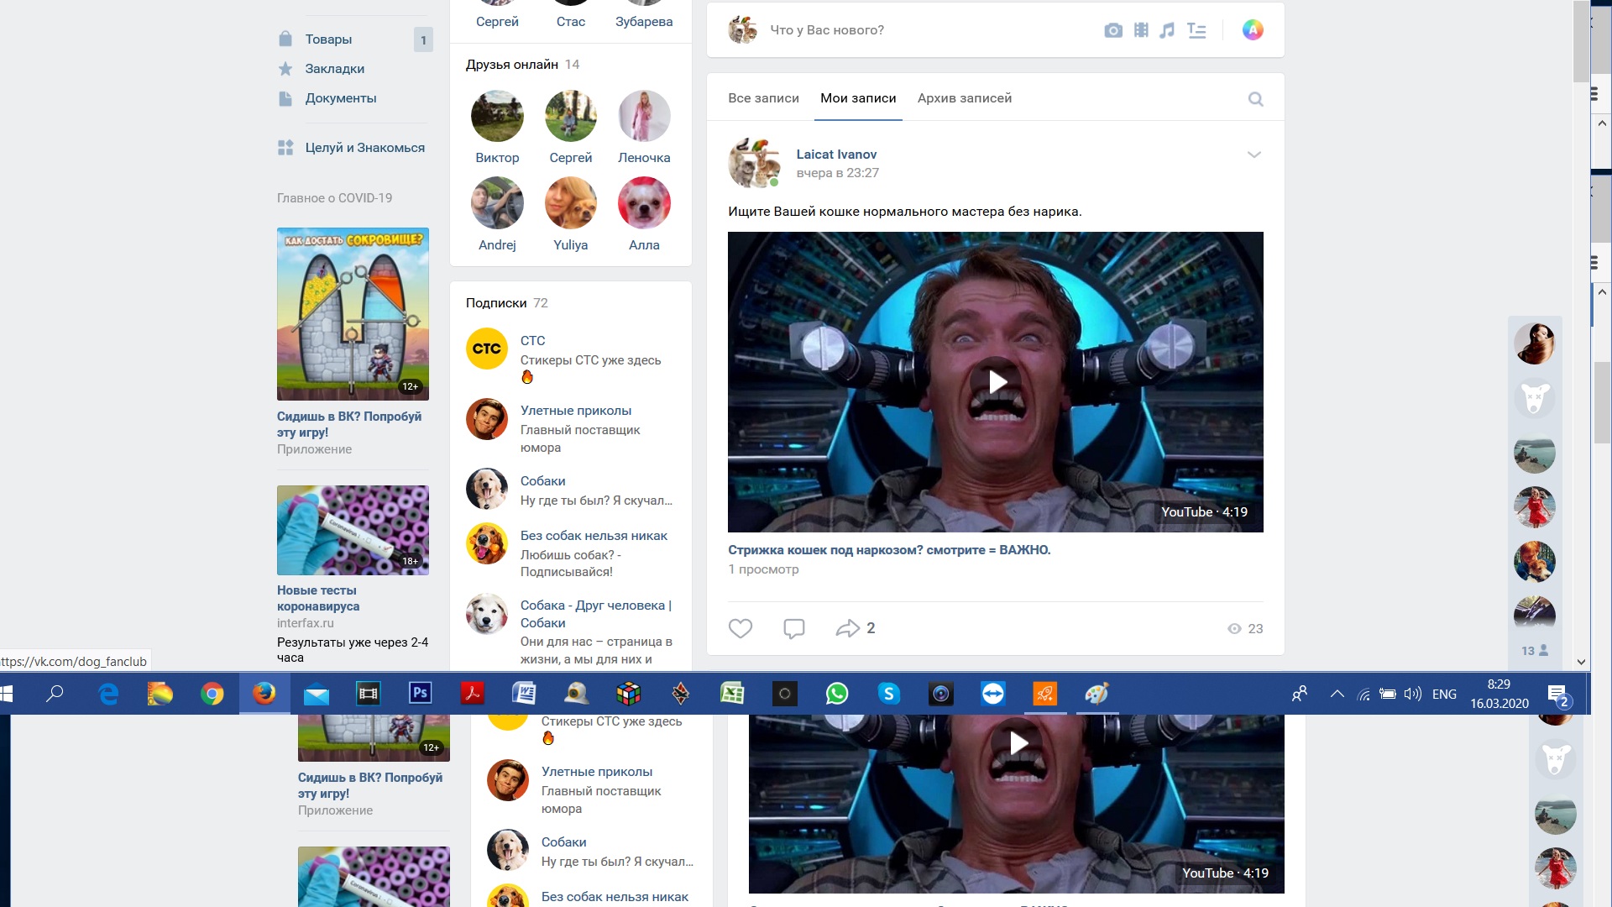Image resolution: width=1612 pixels, height=907 pixels.
Task: Attach audio using the music note icon
Action: [1167, 30]
